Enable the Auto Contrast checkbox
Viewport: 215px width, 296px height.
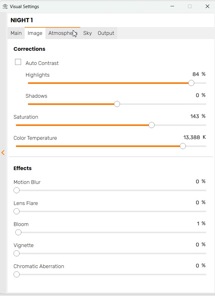coord(18,62)
